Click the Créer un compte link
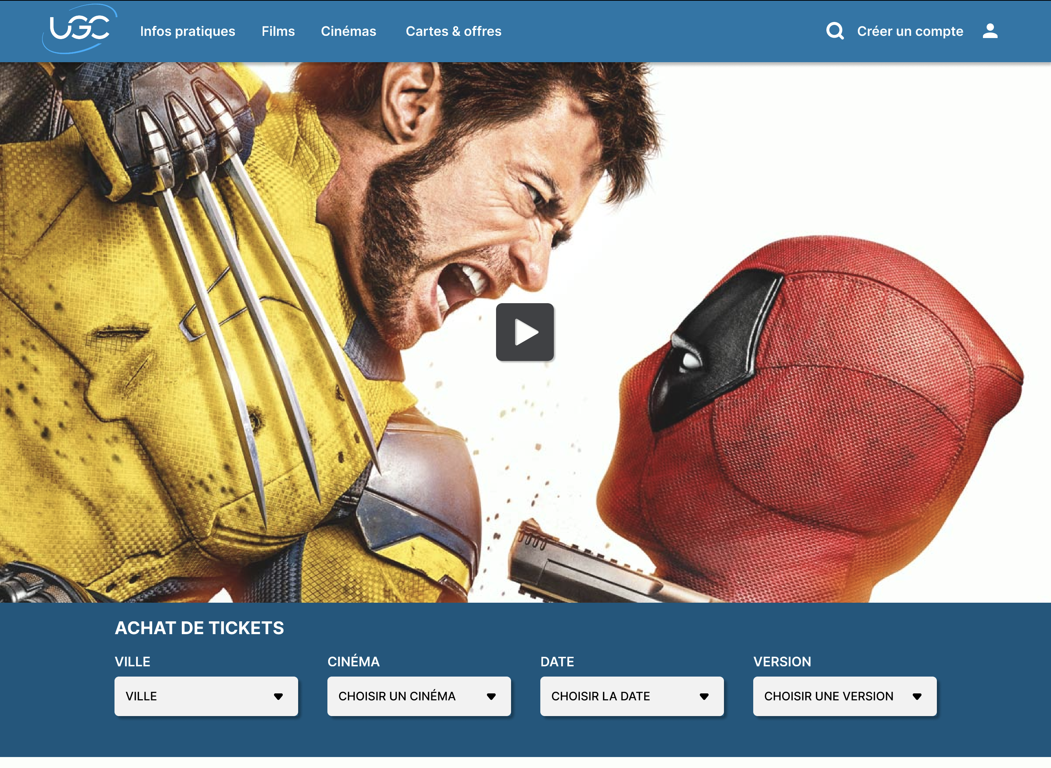 tap(910, 31)
